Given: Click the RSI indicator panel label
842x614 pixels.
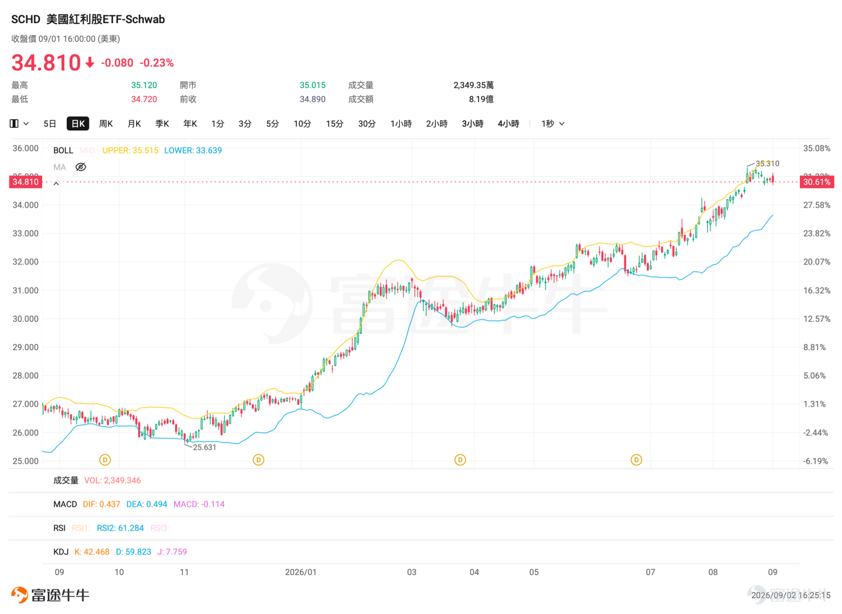Looking at the screenshot, I should (59, 528).
